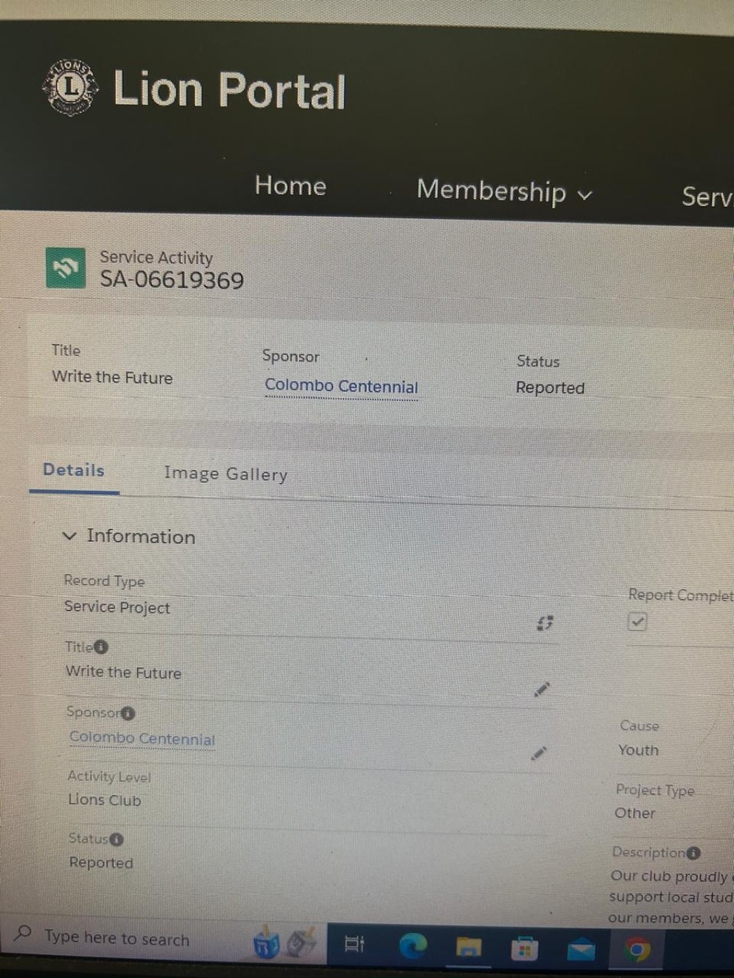This screenshot has width=734, height=978.
Task: Click the Record Type field label
Action: [x=104, y=581]
